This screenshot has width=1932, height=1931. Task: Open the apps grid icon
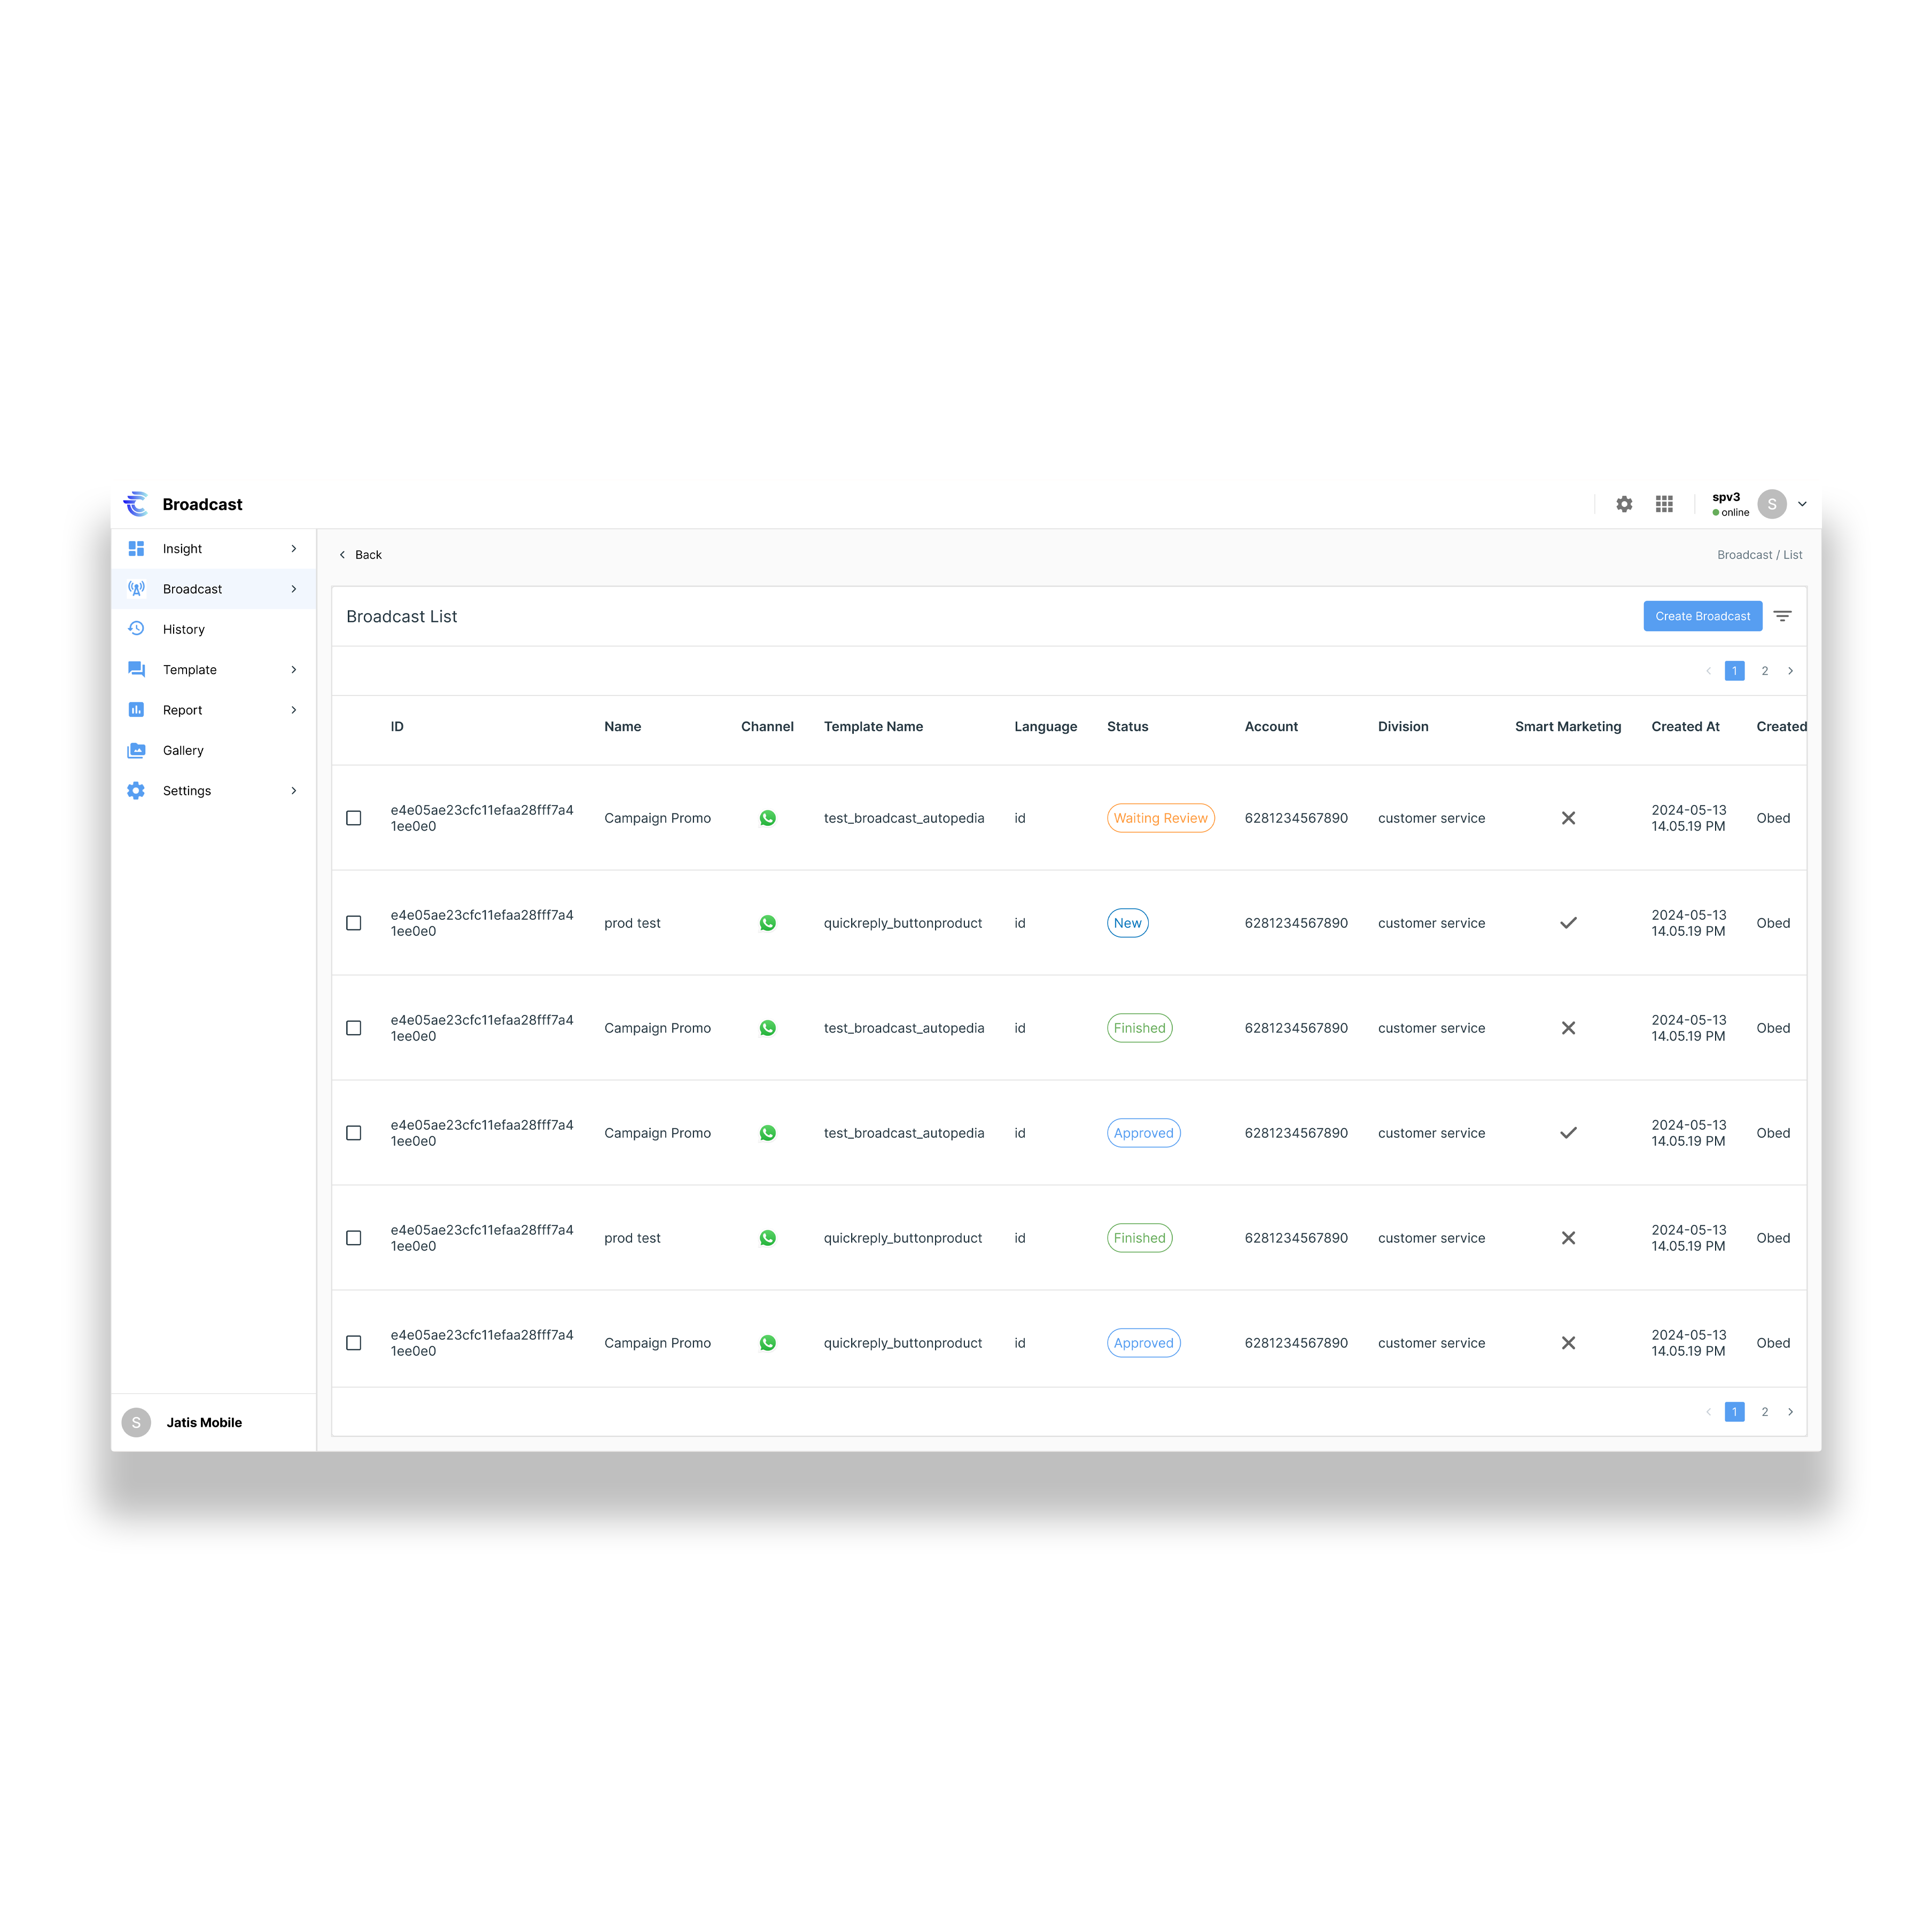(1664, 504)
